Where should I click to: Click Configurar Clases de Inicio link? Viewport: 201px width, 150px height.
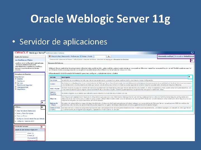point(25,121)
